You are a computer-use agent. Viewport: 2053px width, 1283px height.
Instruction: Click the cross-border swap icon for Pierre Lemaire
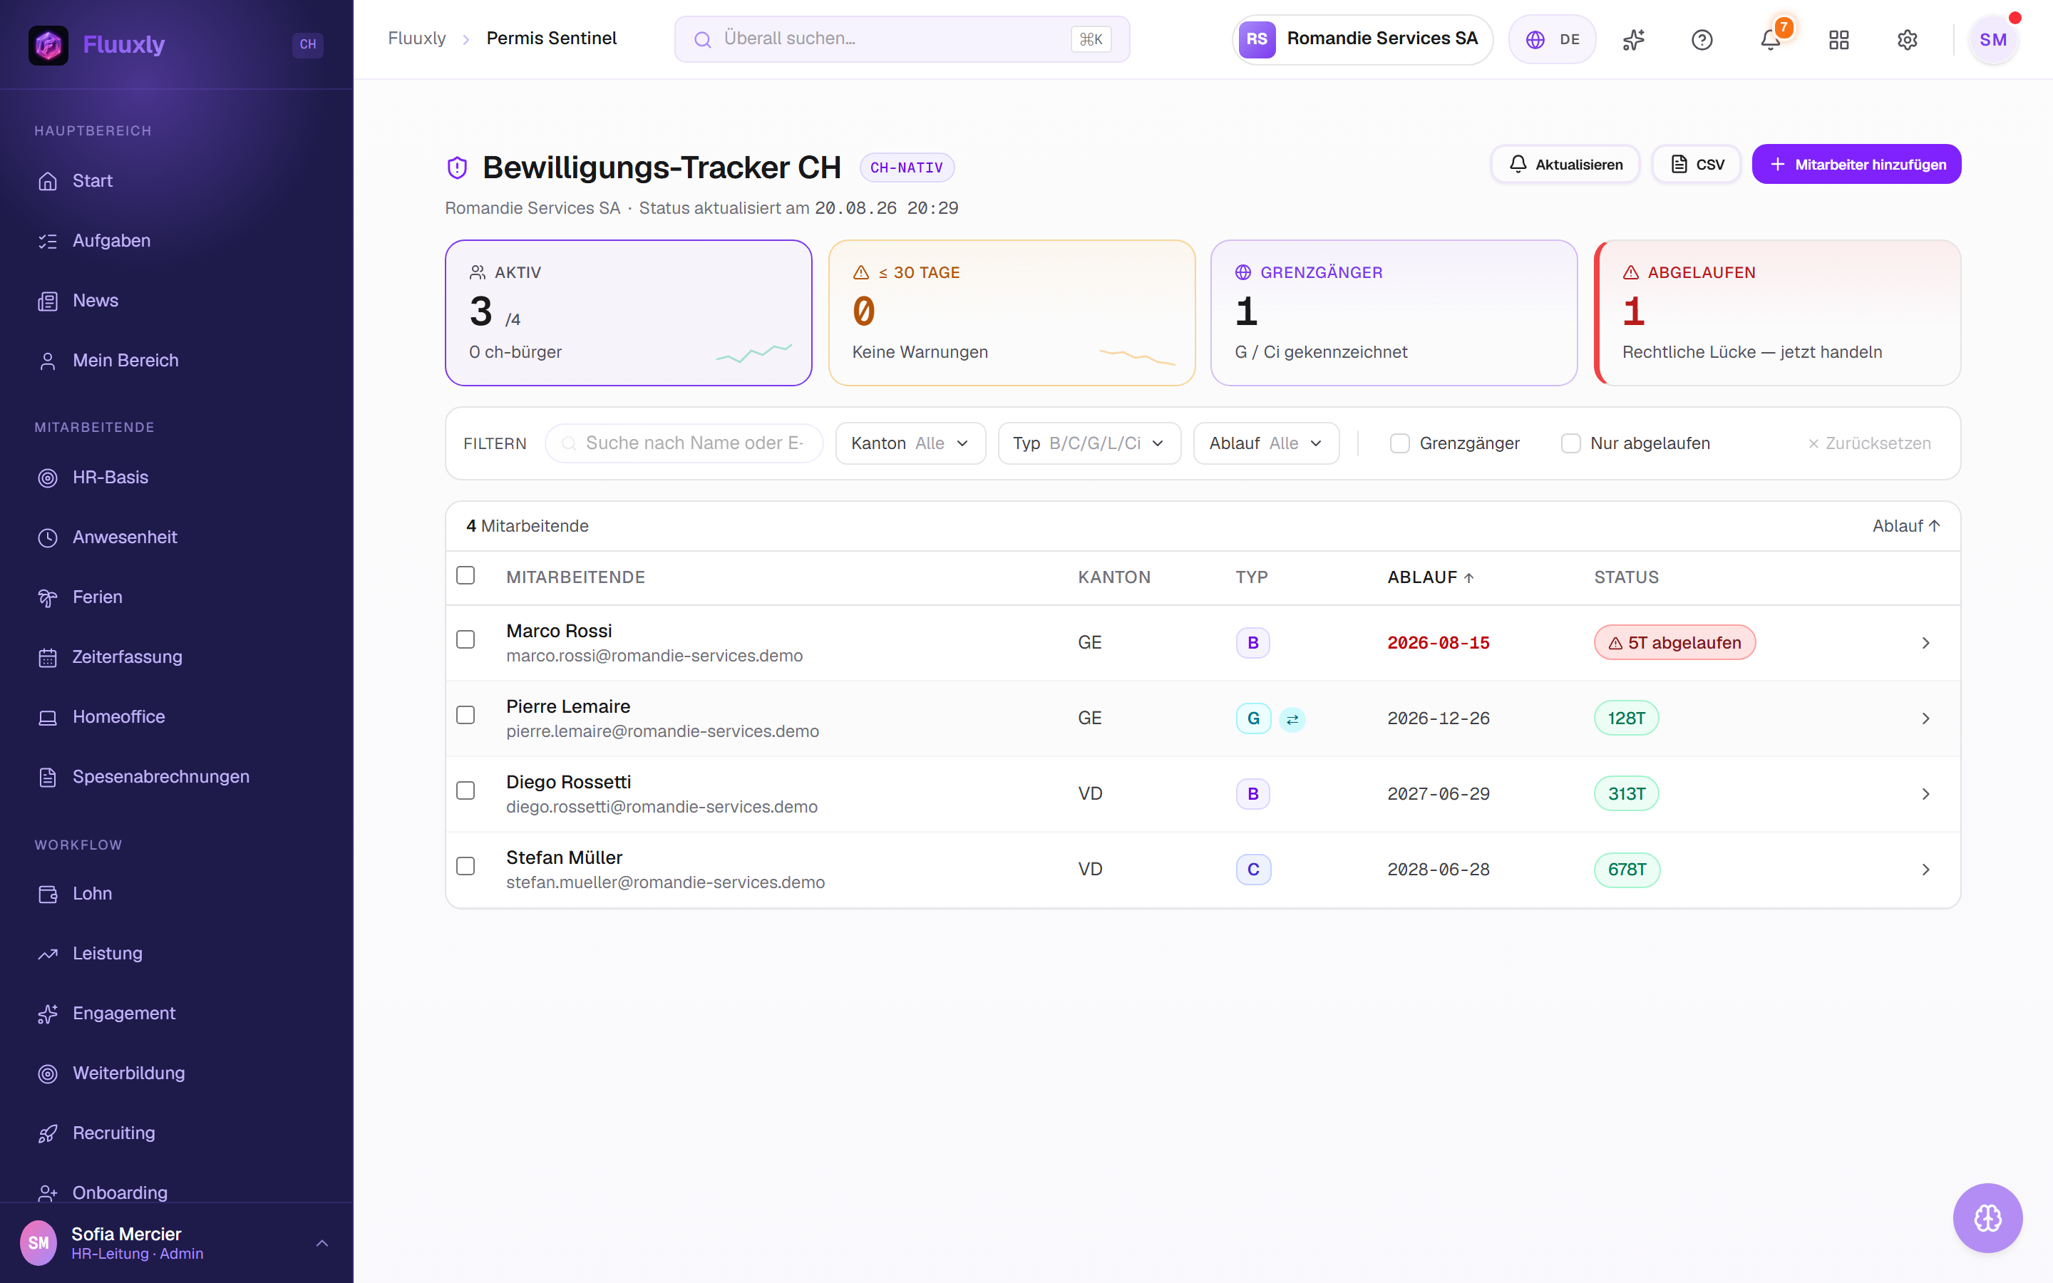tap(1292, 720)
